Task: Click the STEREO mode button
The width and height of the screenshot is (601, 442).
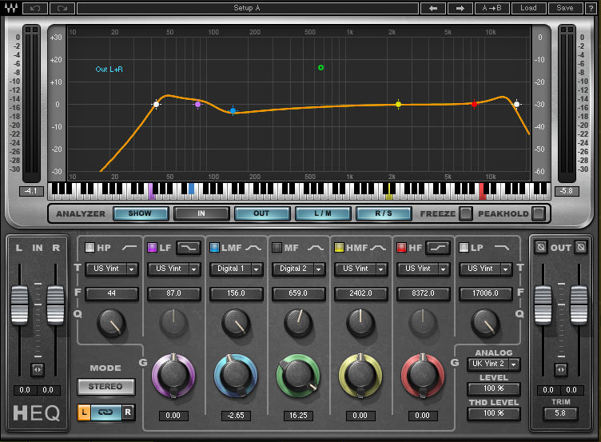Action: [105, 386]
